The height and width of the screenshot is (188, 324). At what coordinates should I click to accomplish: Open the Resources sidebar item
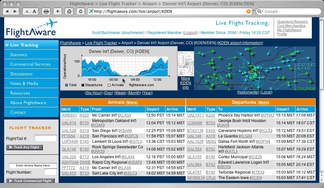pos(31,93)
